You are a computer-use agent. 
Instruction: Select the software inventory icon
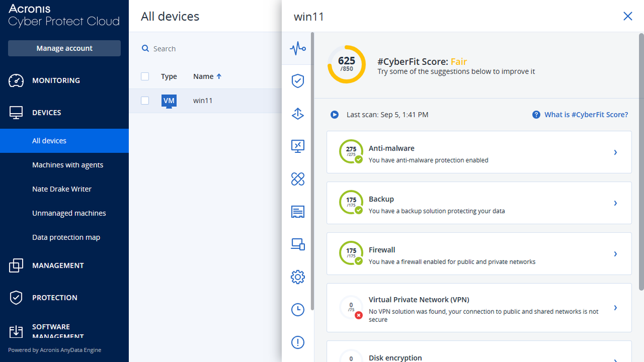pos(298,211)
